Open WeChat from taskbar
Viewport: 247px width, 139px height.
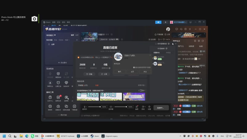[x=35, y=136]
